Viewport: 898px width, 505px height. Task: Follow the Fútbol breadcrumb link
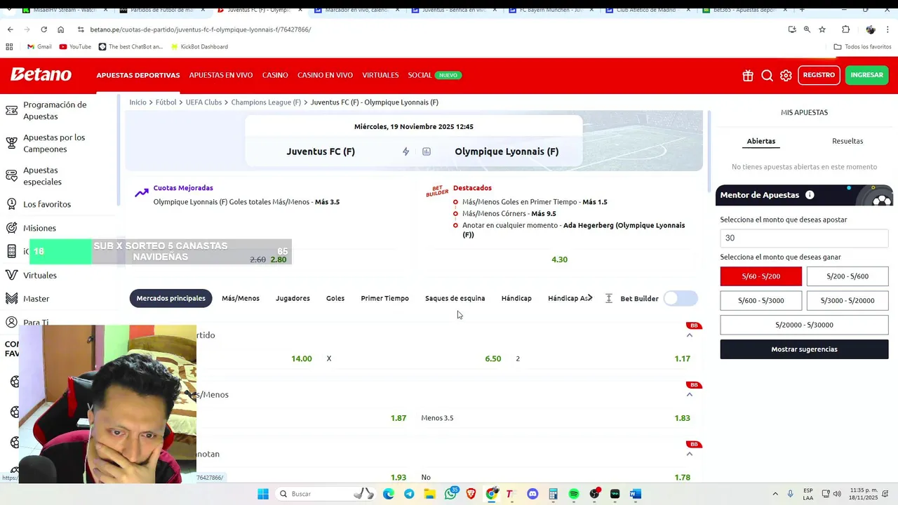pyautogui.click(x=166, y=102)
